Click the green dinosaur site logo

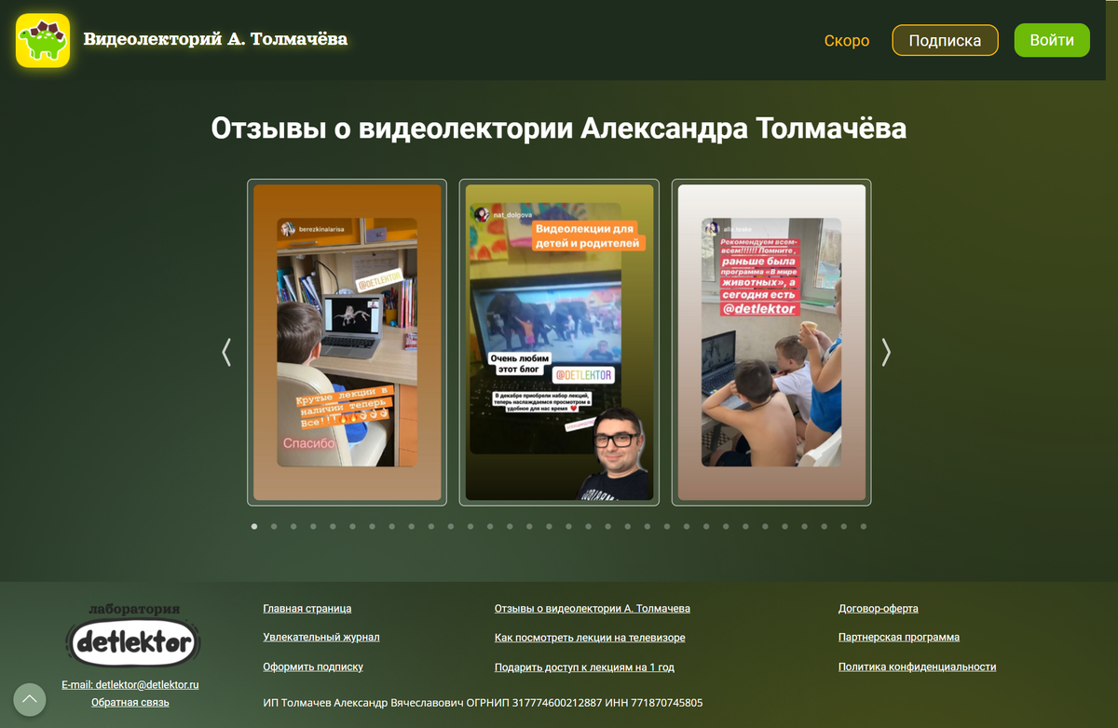[43, 41]
